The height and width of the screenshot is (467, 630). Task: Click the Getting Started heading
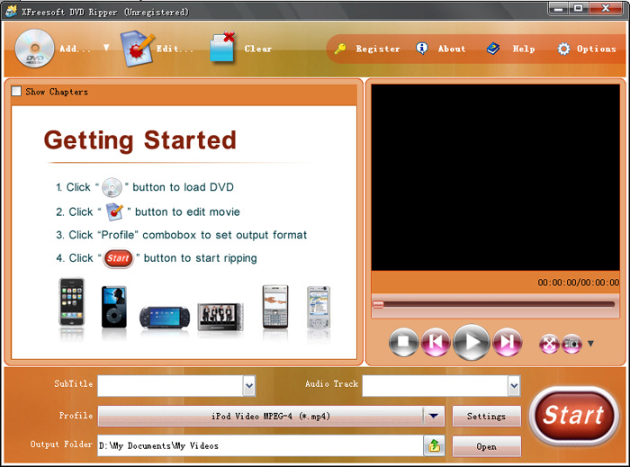(x=139, y=140)
